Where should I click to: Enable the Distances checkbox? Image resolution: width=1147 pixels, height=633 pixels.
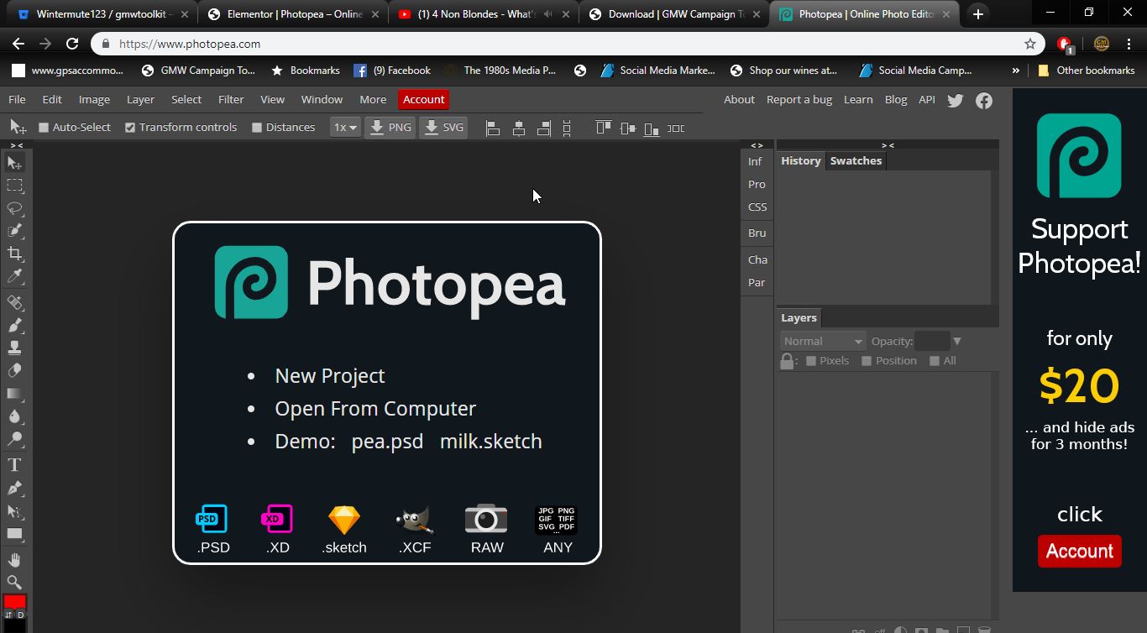(257, 128)
